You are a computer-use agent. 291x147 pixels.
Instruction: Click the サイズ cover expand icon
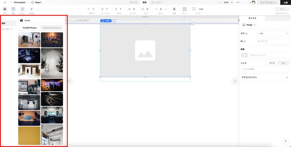(x=194, y=9)
